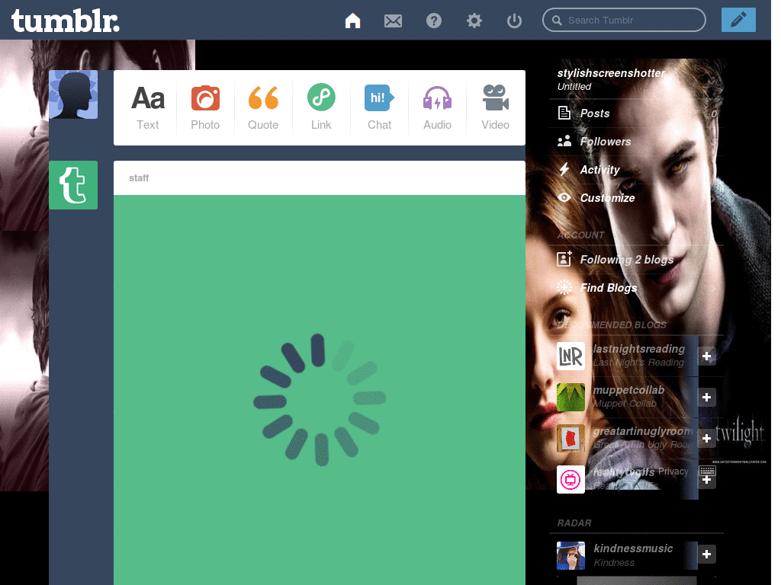Open Find Blogs
The width and height of the screenshot is (781, 585).
tap(637, 287)
